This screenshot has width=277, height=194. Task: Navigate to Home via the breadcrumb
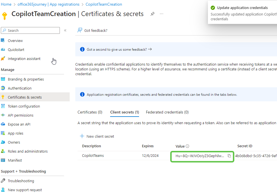pos(6,4)
